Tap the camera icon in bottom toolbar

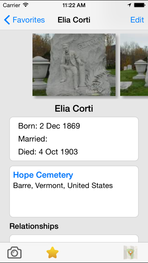point(14,252)
